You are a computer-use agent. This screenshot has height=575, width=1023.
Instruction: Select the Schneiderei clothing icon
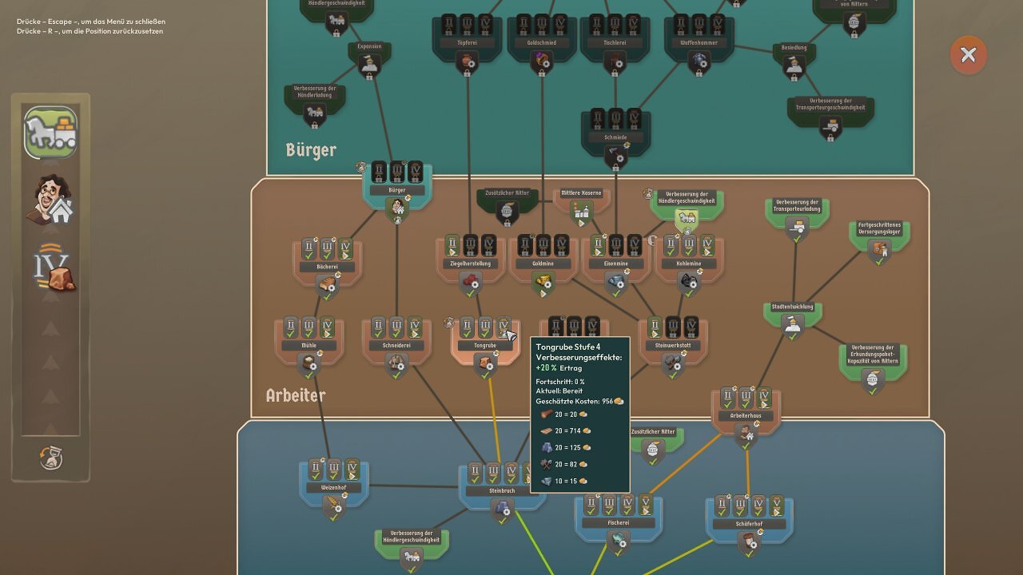396,364
